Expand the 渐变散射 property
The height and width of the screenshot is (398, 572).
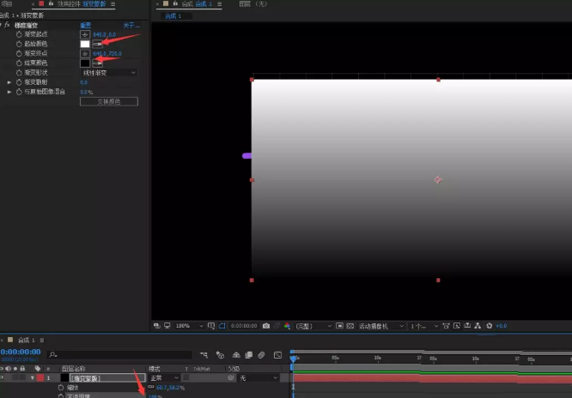[x=9, y=82]
